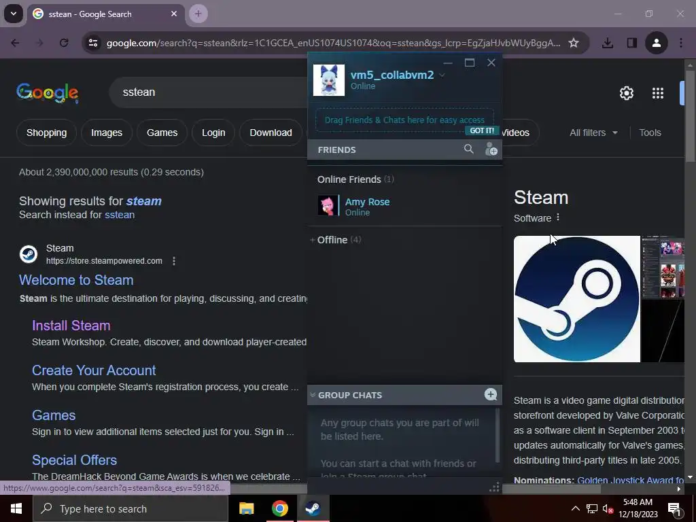
Task: Open the Chrome profile button
Action: 656,43
